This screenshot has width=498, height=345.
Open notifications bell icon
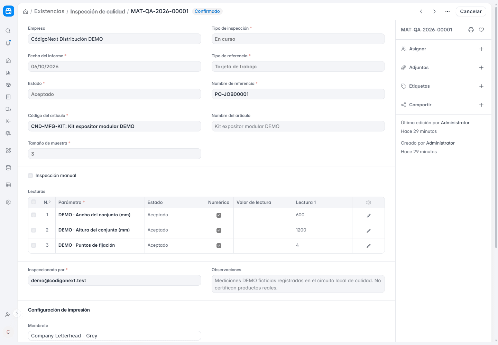pos(8,43)
